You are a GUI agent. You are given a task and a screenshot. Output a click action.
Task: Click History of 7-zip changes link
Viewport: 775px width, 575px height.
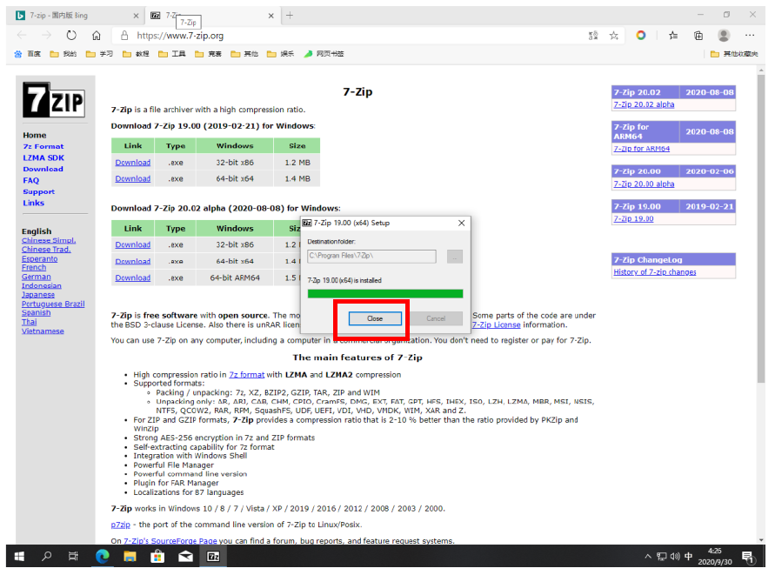click(x=654, y=272)
